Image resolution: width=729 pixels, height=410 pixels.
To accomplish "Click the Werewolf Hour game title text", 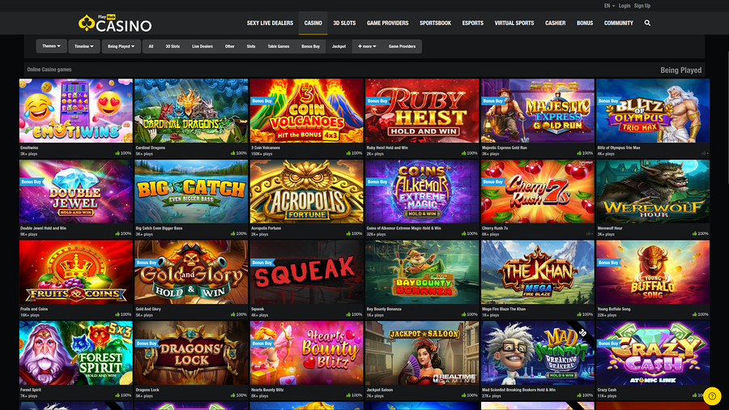I will coord(609,228).
